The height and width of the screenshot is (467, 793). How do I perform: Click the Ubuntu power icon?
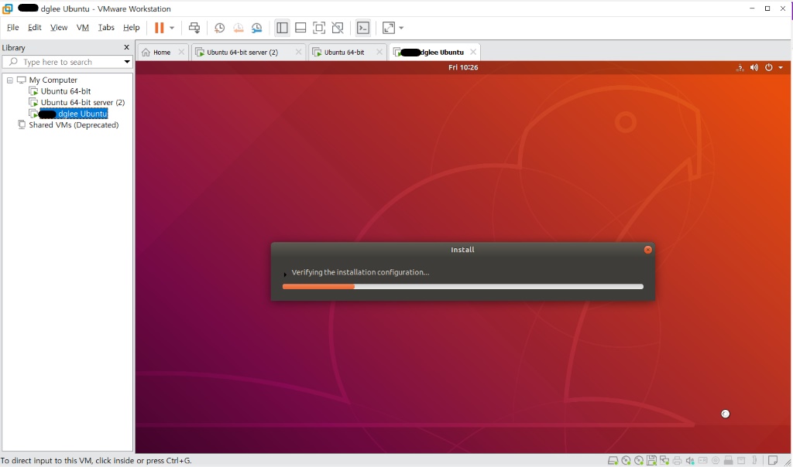coord(769,67)
